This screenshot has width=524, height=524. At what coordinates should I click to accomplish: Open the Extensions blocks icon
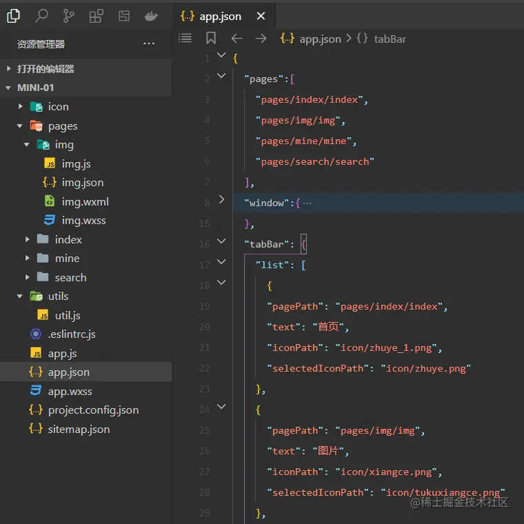click(97, 16)
